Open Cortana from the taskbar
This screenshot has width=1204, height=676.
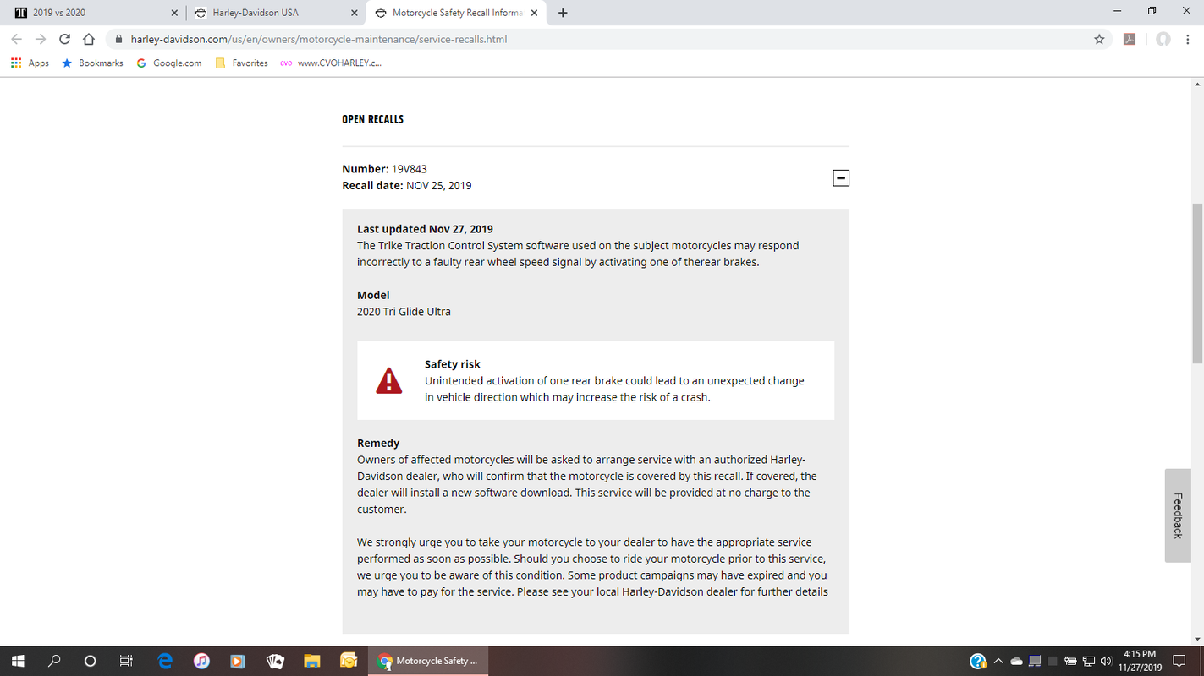coord(91,661)
